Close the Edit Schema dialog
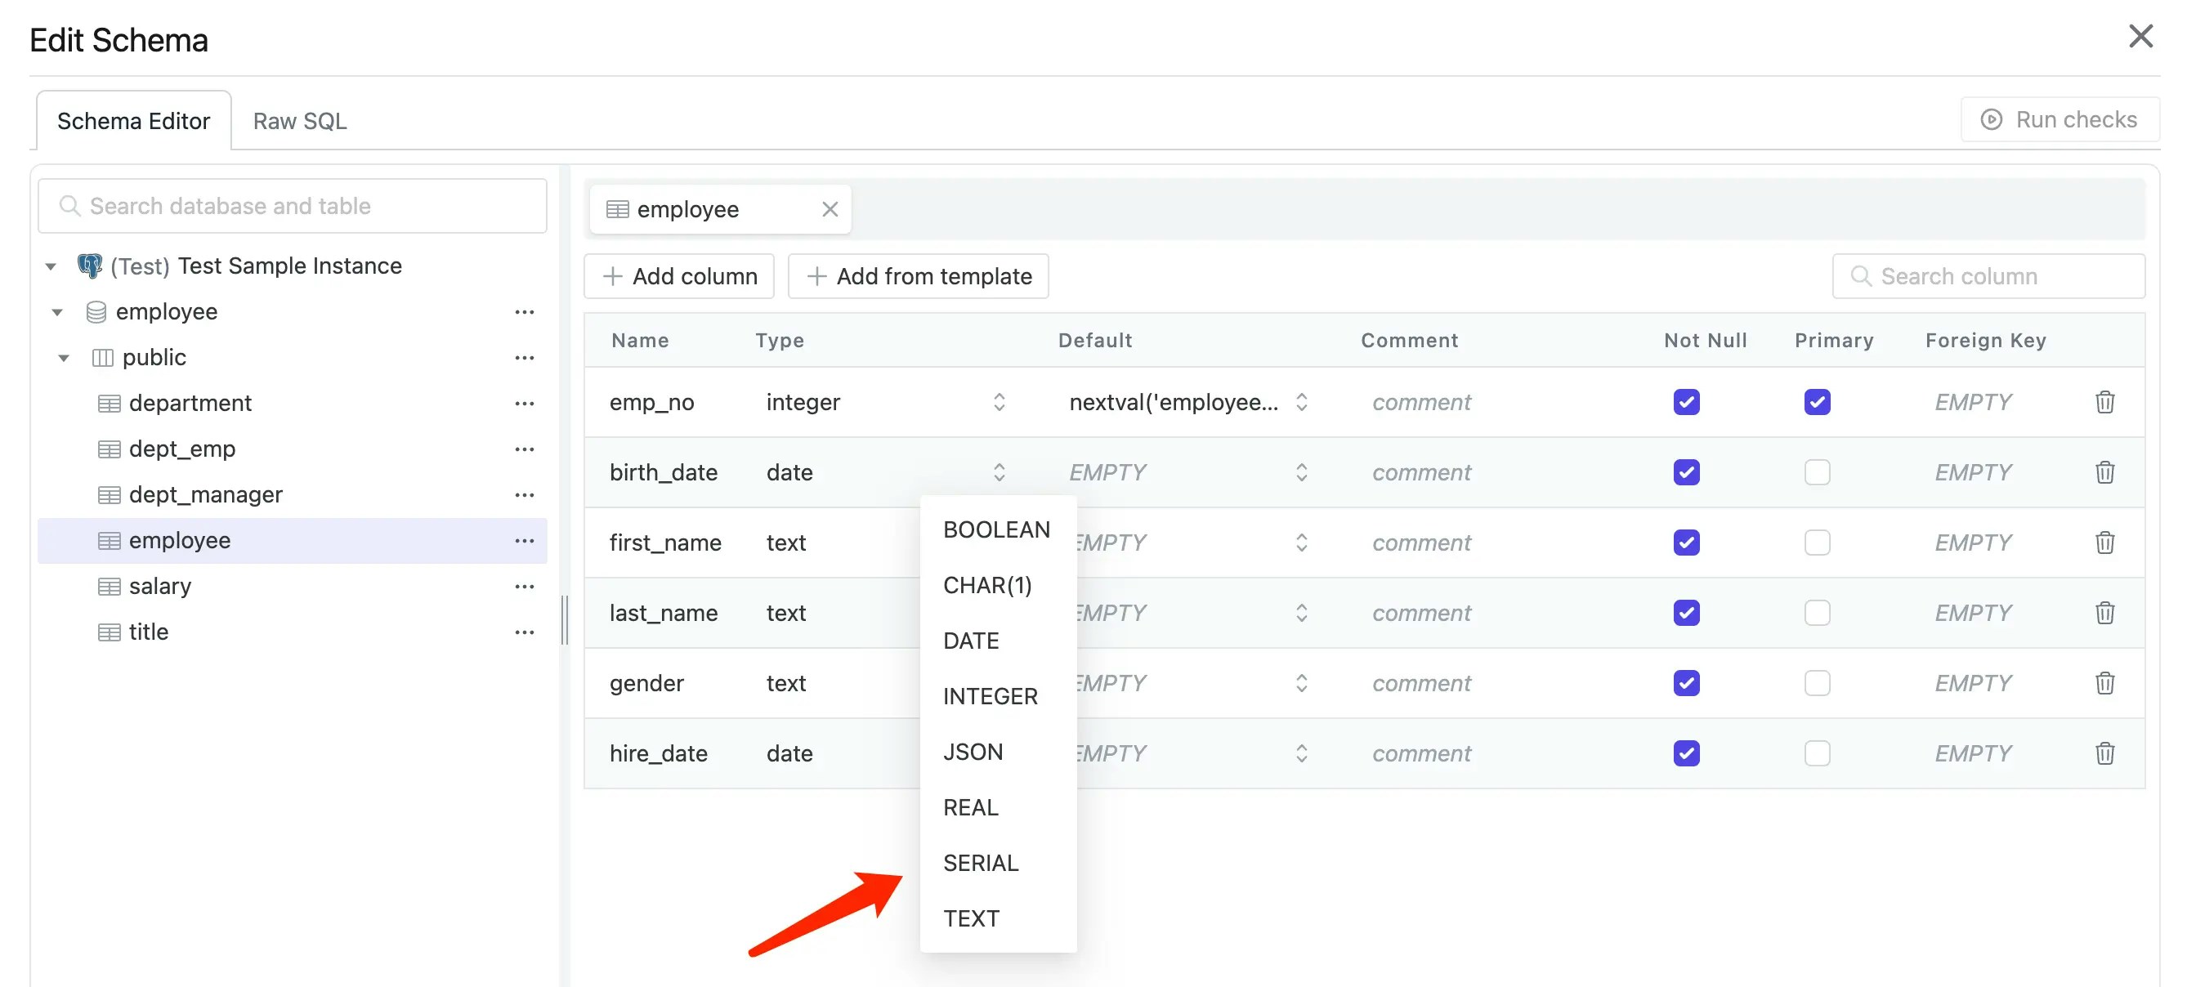This screenshot has height=987, width=2187. 2140,37
